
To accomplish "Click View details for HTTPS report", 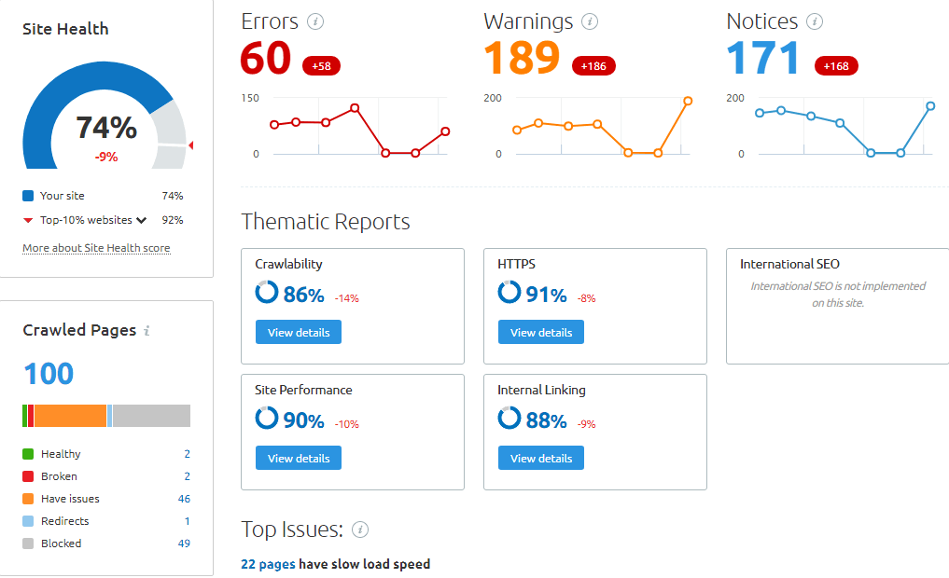I will 540,331.
